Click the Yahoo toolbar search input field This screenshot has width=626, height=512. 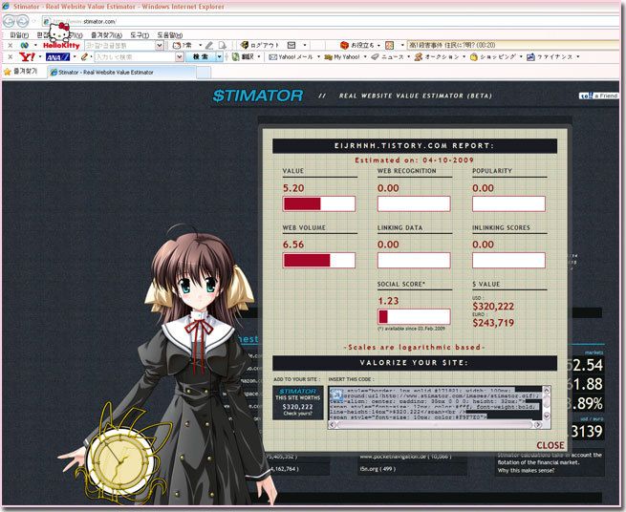(135, 57)
